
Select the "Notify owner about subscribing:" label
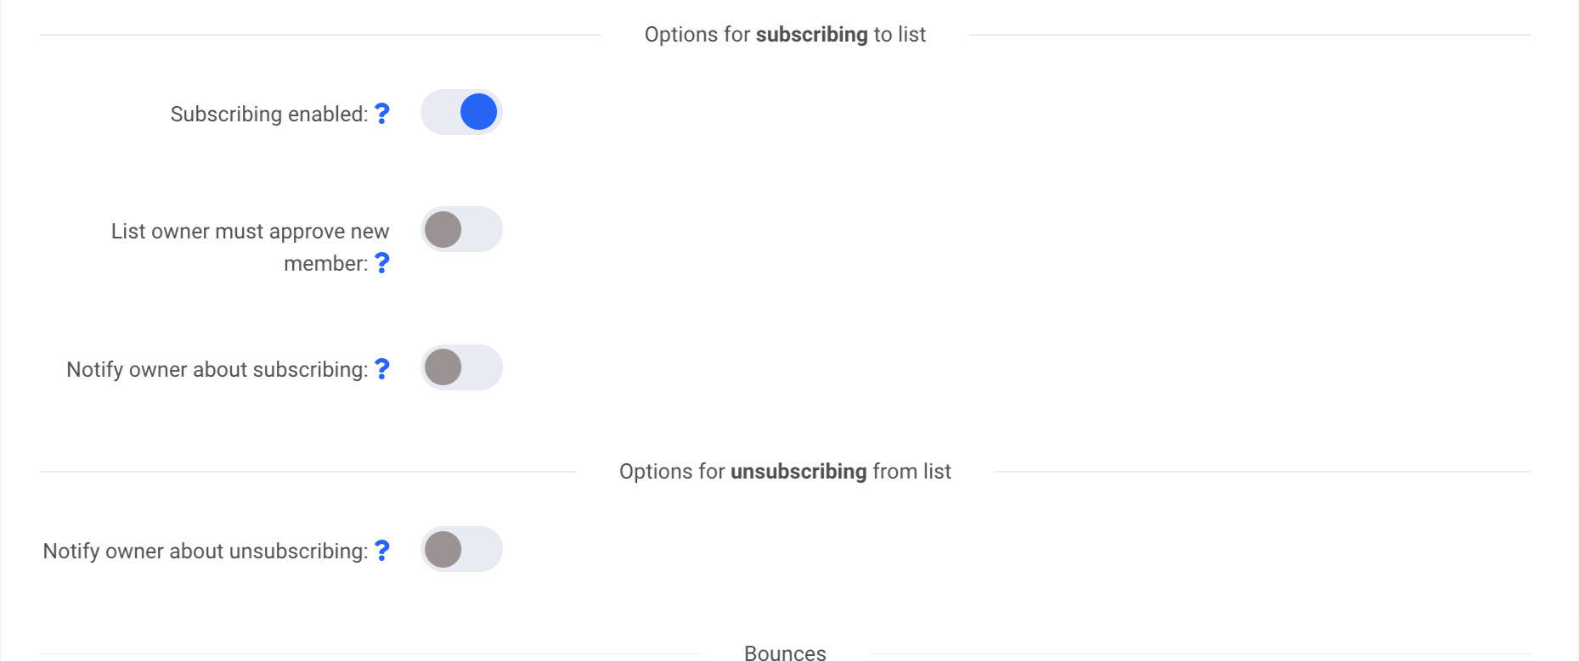click(x=217, y=369)
